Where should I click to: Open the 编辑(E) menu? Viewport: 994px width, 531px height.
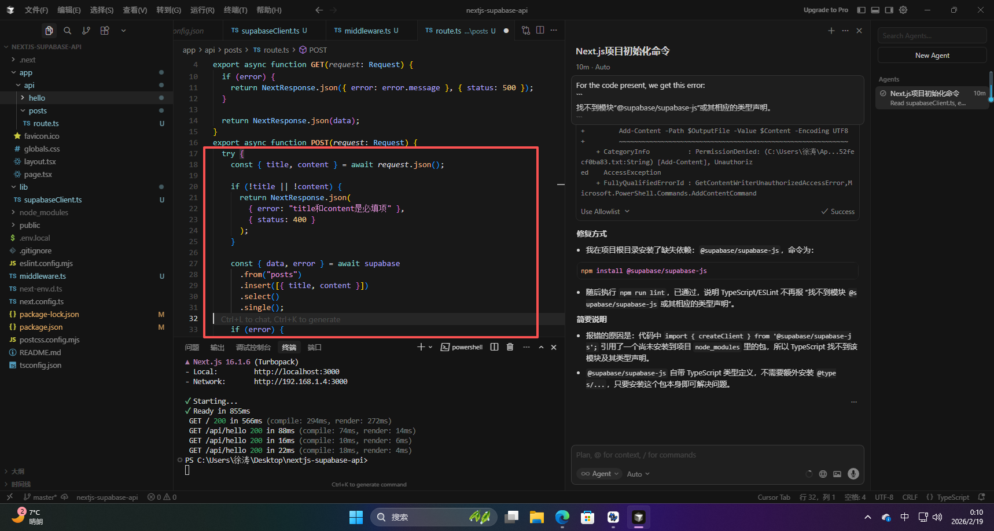pos(69,10)
